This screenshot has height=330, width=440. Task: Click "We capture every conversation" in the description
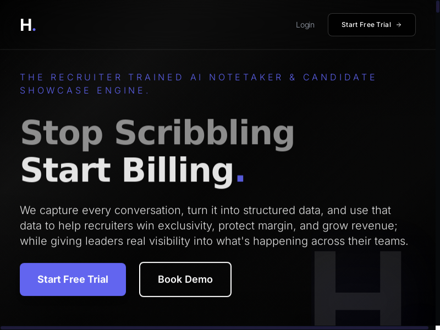click(101, 210)
